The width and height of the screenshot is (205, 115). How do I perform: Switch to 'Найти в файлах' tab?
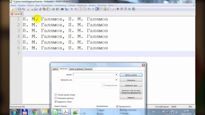[x=76, y=69]
